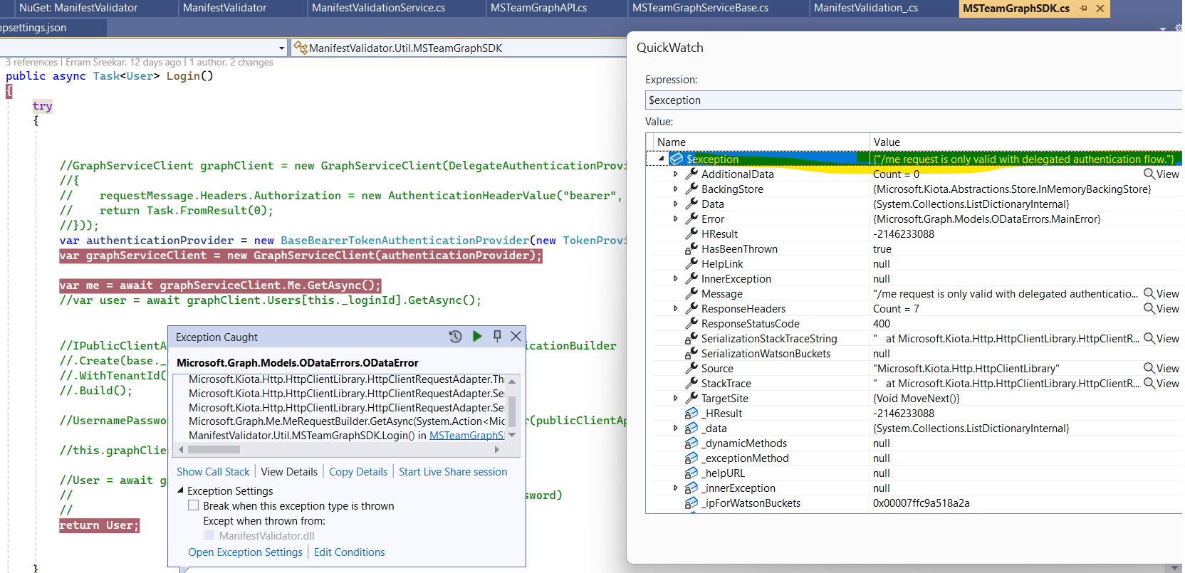Viewport: 1185px width, 573px height.
Task: Click Copy Details link
Action: [x=358, y=471]
